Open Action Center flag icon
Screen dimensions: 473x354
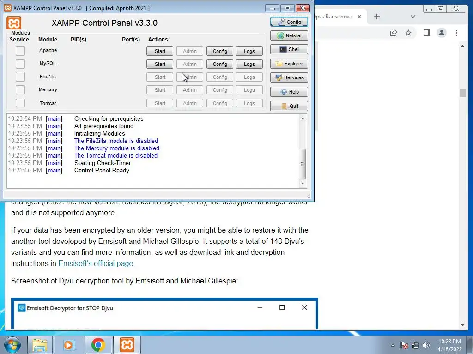pos(404,345)
